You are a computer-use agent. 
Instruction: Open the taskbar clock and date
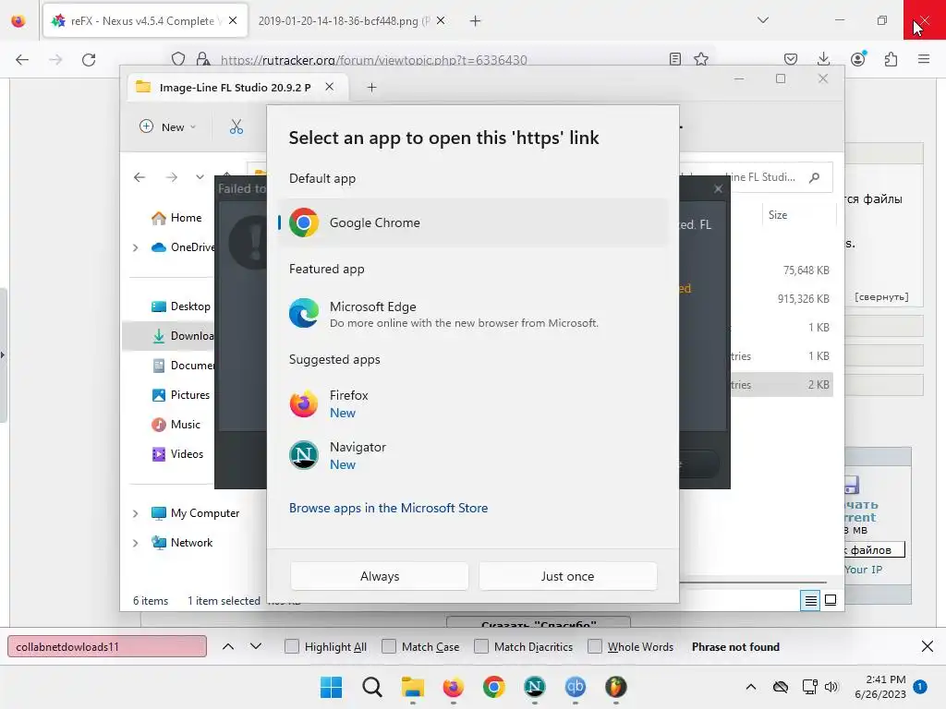(x=880, y=687)
